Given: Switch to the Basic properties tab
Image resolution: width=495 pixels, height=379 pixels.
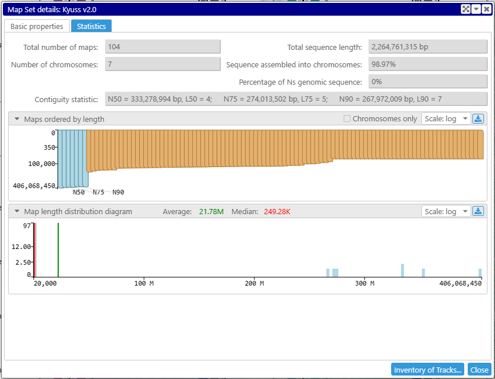Looking at the screenshot, I should click(x=37, y=26).
